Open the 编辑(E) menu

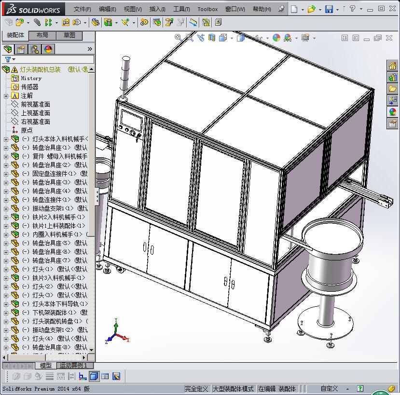[108, 9]
